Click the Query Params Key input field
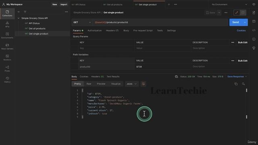The height and width of the screenshot is (145, 258). click(106, 48)
